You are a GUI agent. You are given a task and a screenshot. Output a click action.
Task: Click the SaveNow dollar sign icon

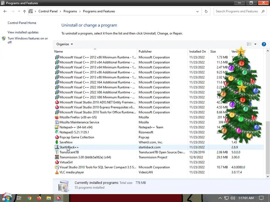[57, 142]
